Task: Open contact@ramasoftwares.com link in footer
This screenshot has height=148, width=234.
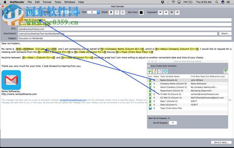Action: [73, 100]
